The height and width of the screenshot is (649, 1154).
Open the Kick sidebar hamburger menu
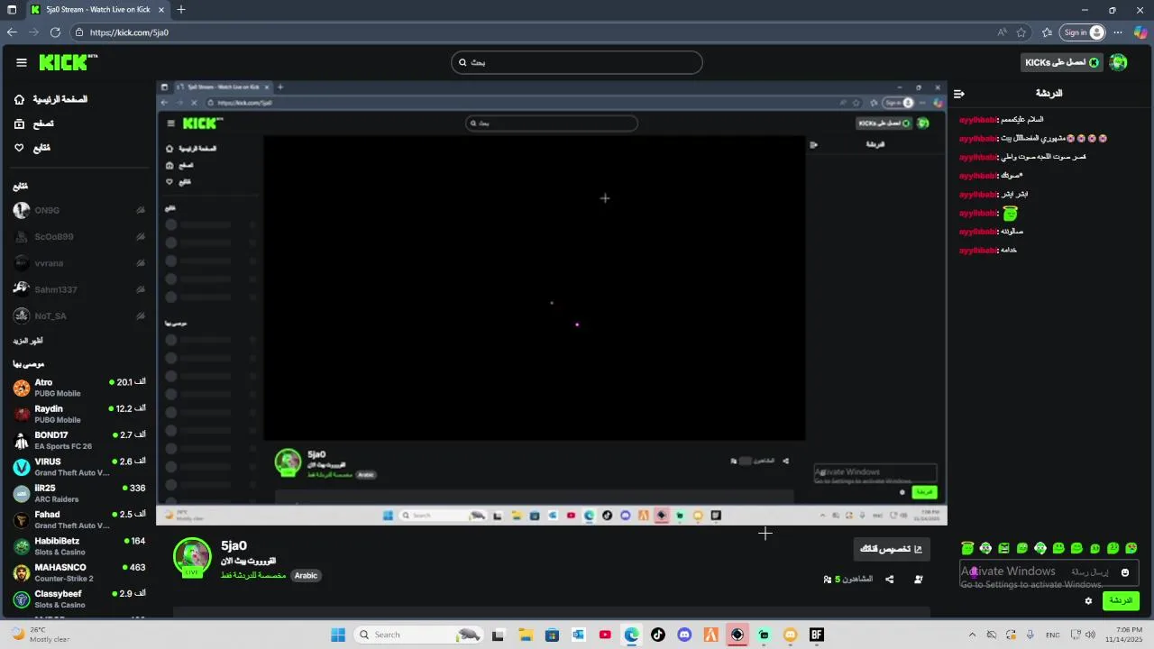[x=22, y=62]
